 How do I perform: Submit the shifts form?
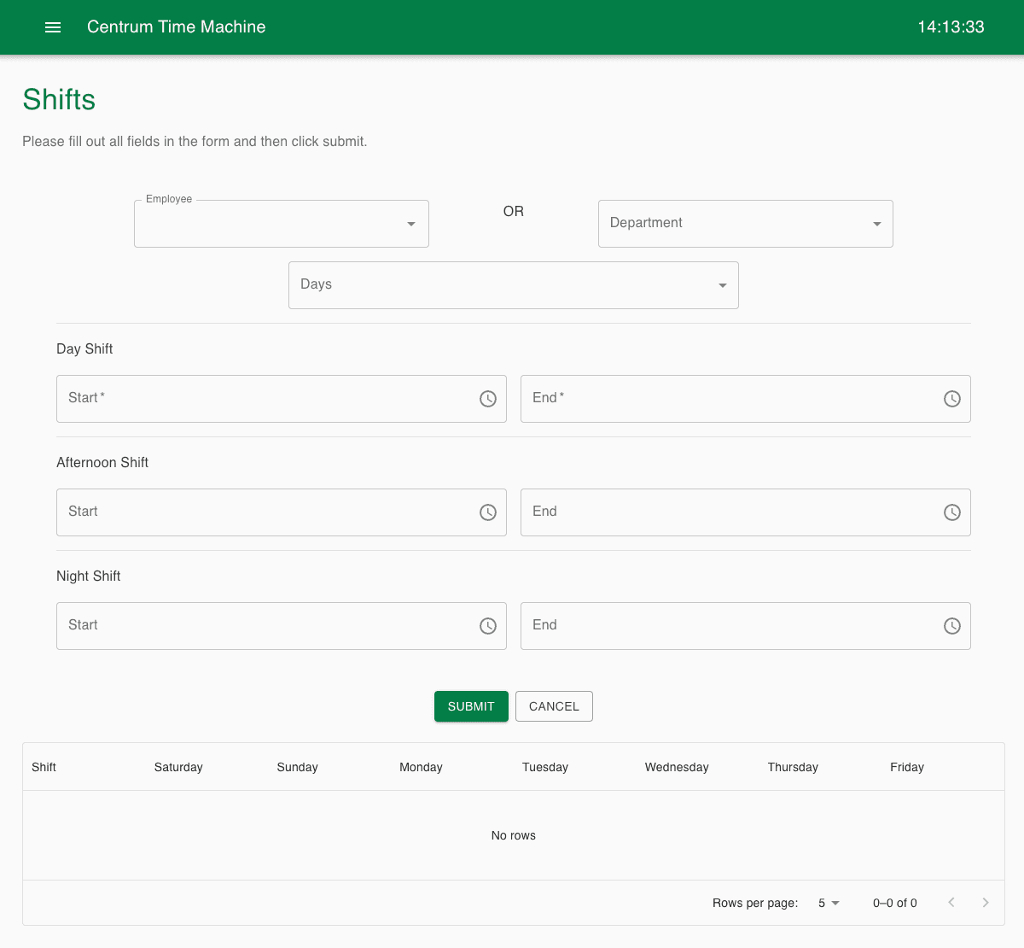471,706
